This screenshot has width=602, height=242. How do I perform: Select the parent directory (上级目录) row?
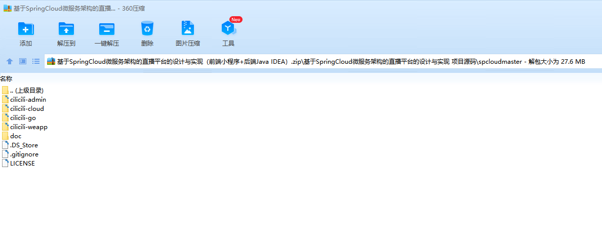coord(23,90)
